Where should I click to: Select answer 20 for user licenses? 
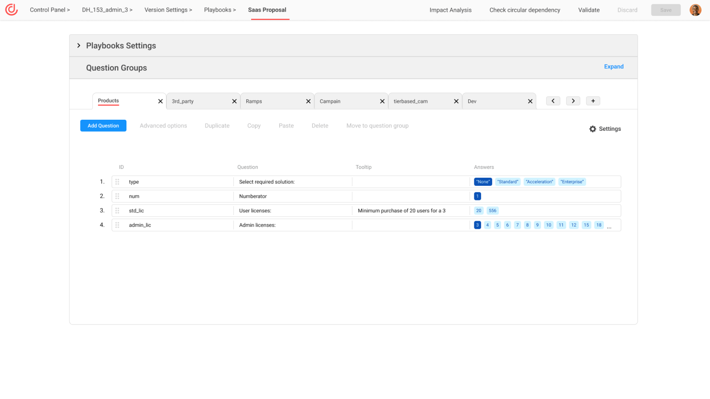(x=478, y=210)
